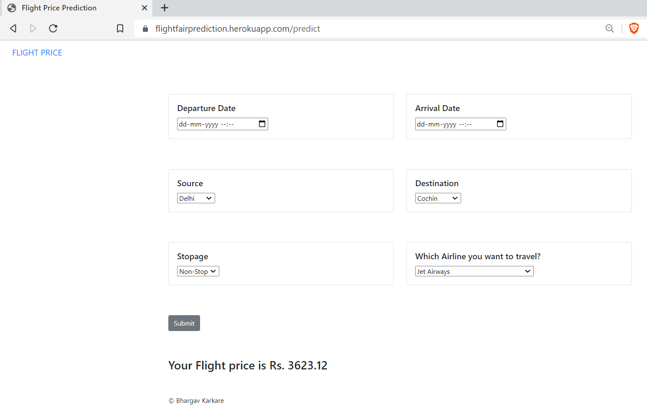Open the arrival date calendar picker

[500, 124]
